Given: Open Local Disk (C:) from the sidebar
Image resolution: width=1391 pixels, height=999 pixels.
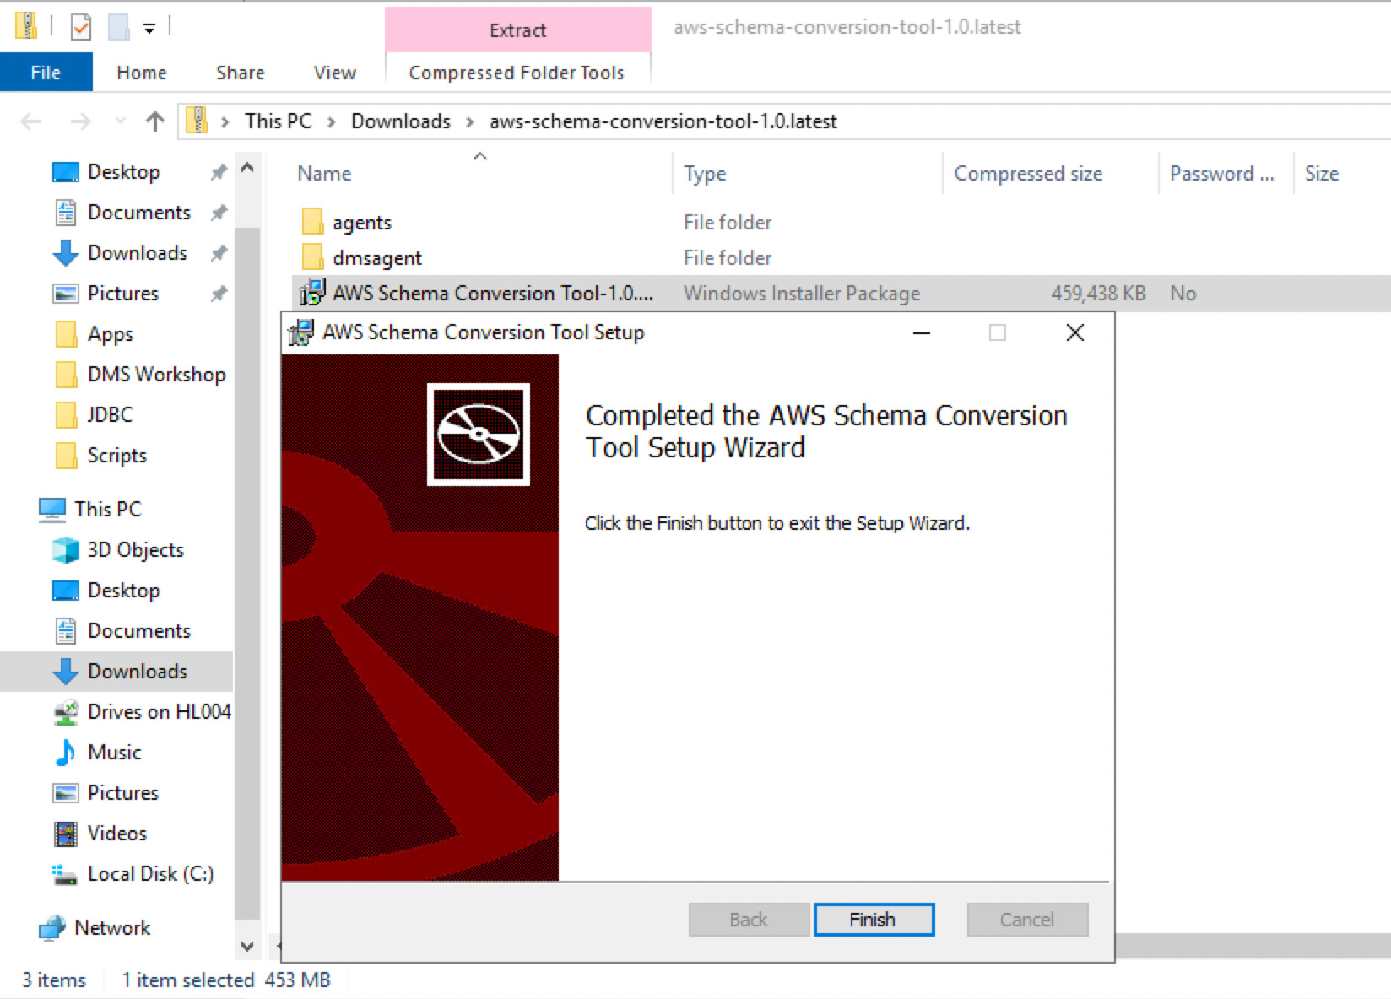Looking at the screenshot, I should point(149,873).
